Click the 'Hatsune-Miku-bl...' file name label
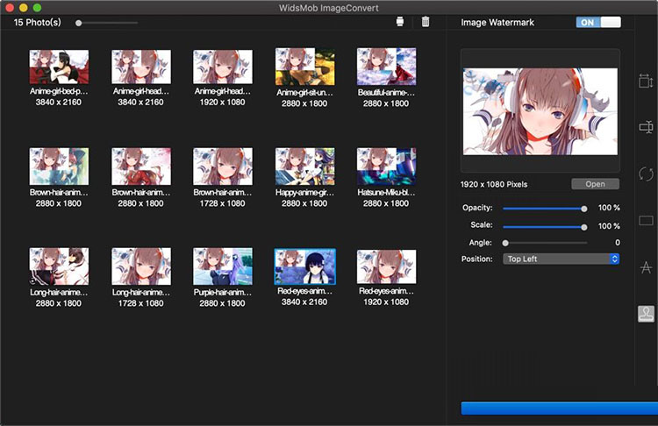This screenshot has height=426, width=658. click(x=386, y=193)
